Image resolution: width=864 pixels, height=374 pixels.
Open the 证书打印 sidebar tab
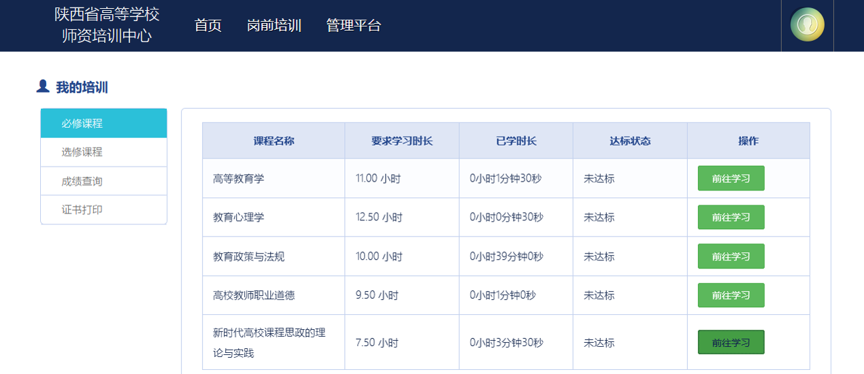pyautogui.click(x=103, y=210)
